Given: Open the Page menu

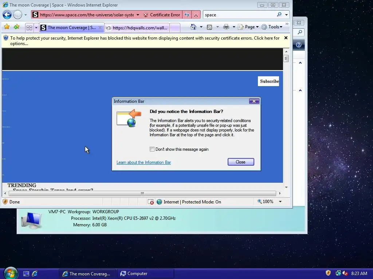Looking at the screenshot, I should 248,27.
